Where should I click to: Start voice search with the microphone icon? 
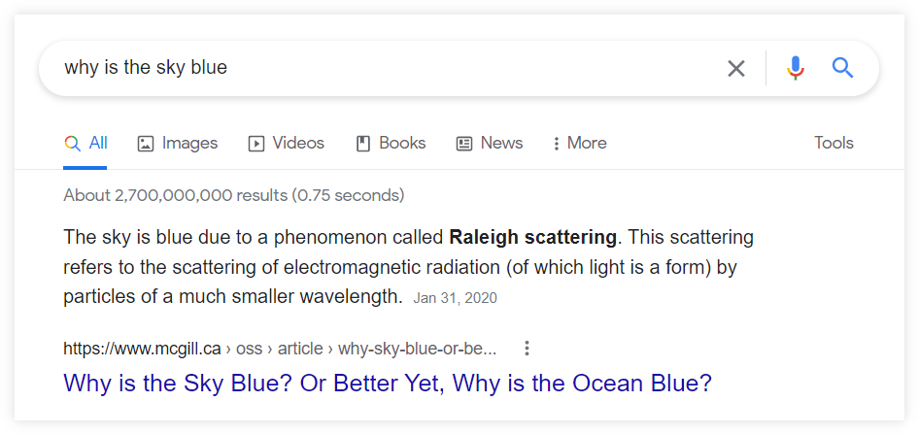click(x=796, y=68)
